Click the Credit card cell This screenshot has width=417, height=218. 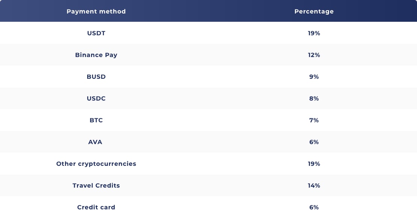pos(96,207)
